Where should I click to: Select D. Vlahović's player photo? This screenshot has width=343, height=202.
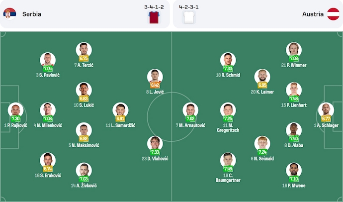(x=155, y=143)
